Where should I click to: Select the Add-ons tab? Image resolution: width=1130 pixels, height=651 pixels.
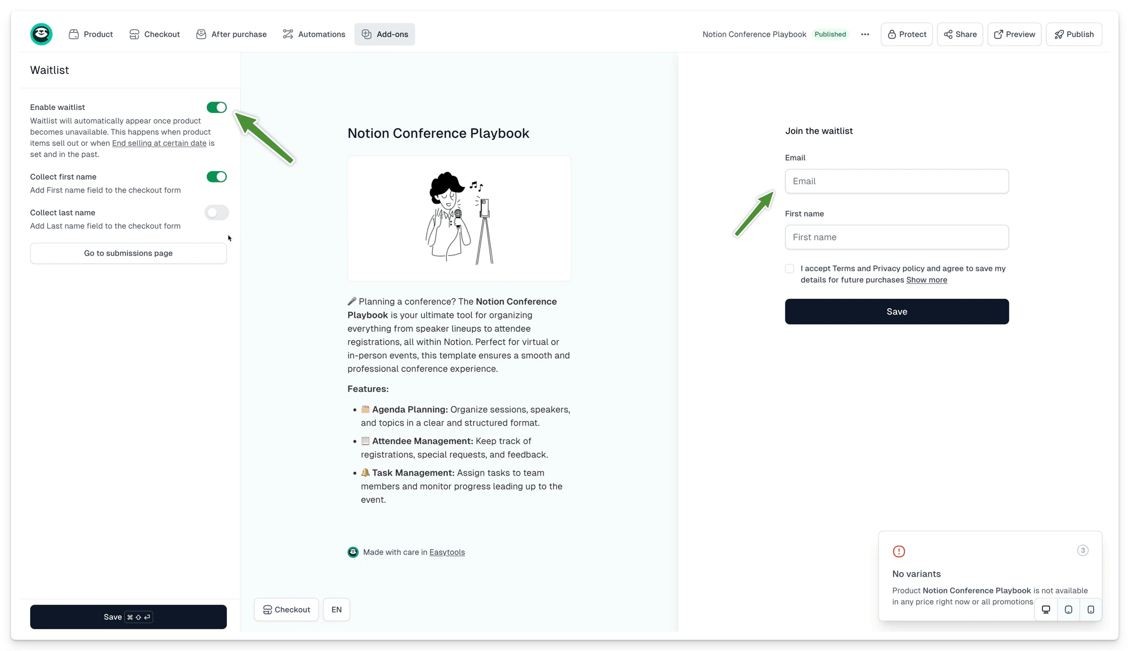pos(385,34)
